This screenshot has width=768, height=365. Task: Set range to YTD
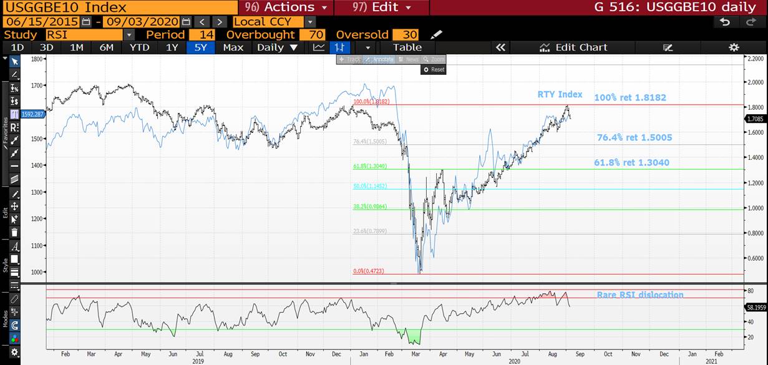pyautogui.click(x=139, y=47)
